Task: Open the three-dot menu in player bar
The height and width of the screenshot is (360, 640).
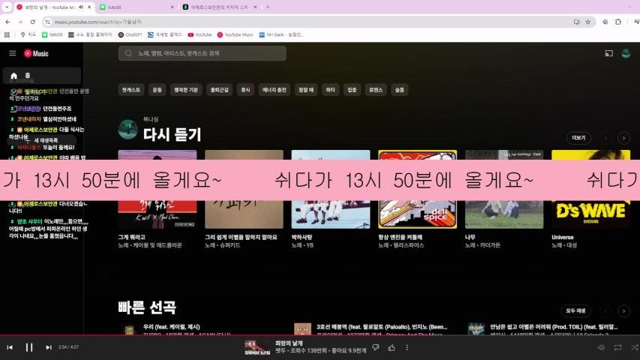Action: 407,347
